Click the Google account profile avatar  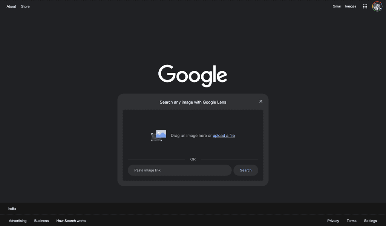pos(377,6)
